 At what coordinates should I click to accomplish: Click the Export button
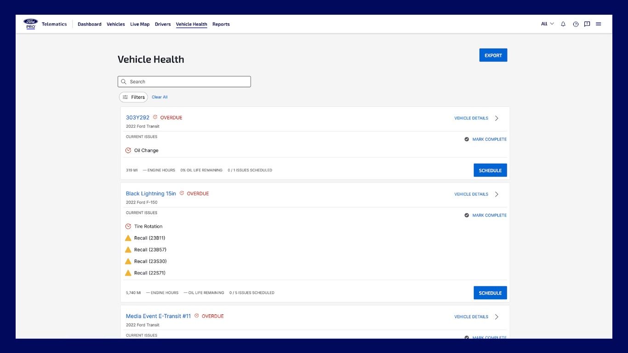pos(493,55)
